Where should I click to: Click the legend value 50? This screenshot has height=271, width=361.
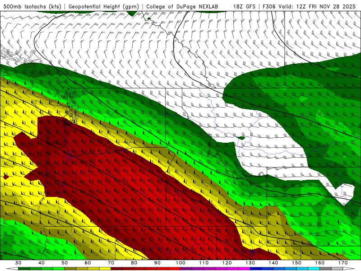pyautogui.click(x=65, y=263)
